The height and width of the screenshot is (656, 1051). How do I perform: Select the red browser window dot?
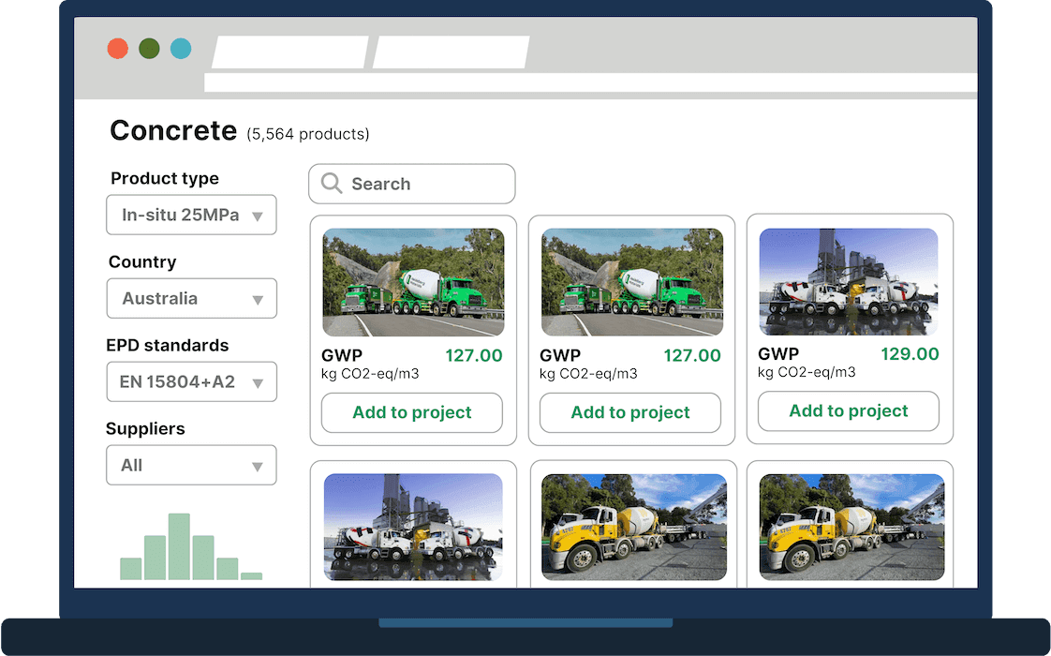coord(118,48)
